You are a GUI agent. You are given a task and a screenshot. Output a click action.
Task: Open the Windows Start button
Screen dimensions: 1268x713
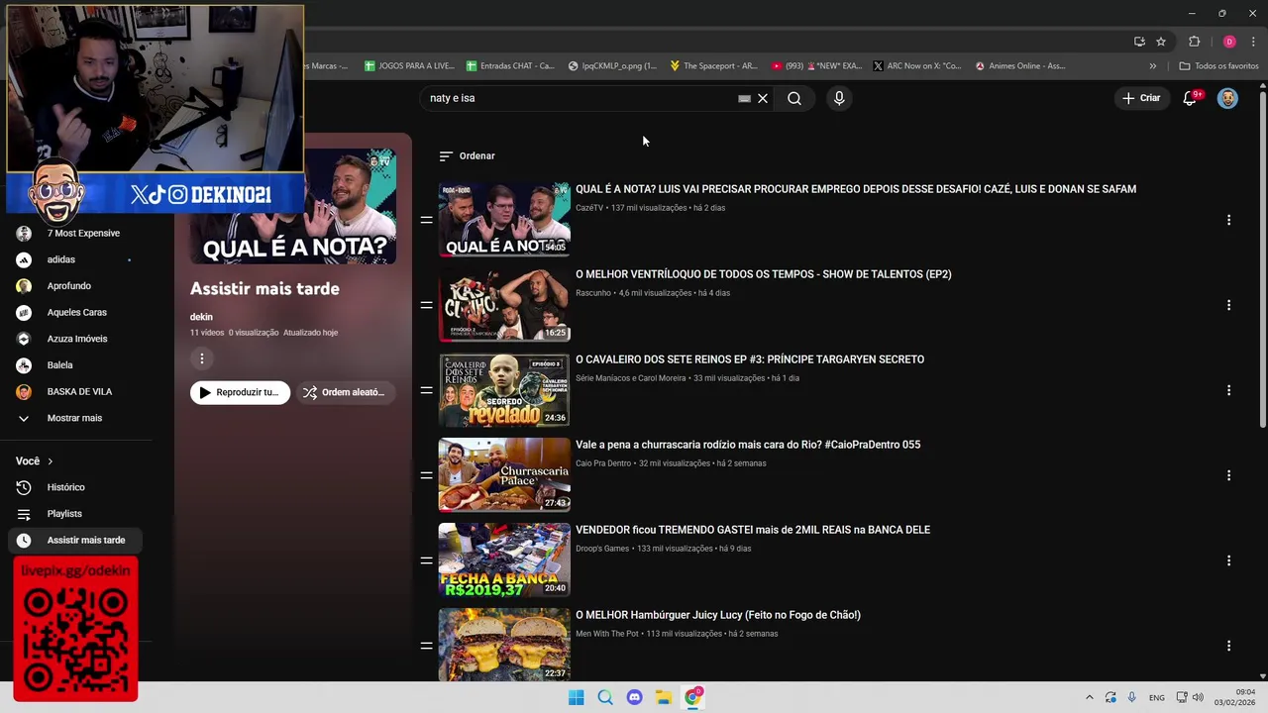click(x=577, y=697)
